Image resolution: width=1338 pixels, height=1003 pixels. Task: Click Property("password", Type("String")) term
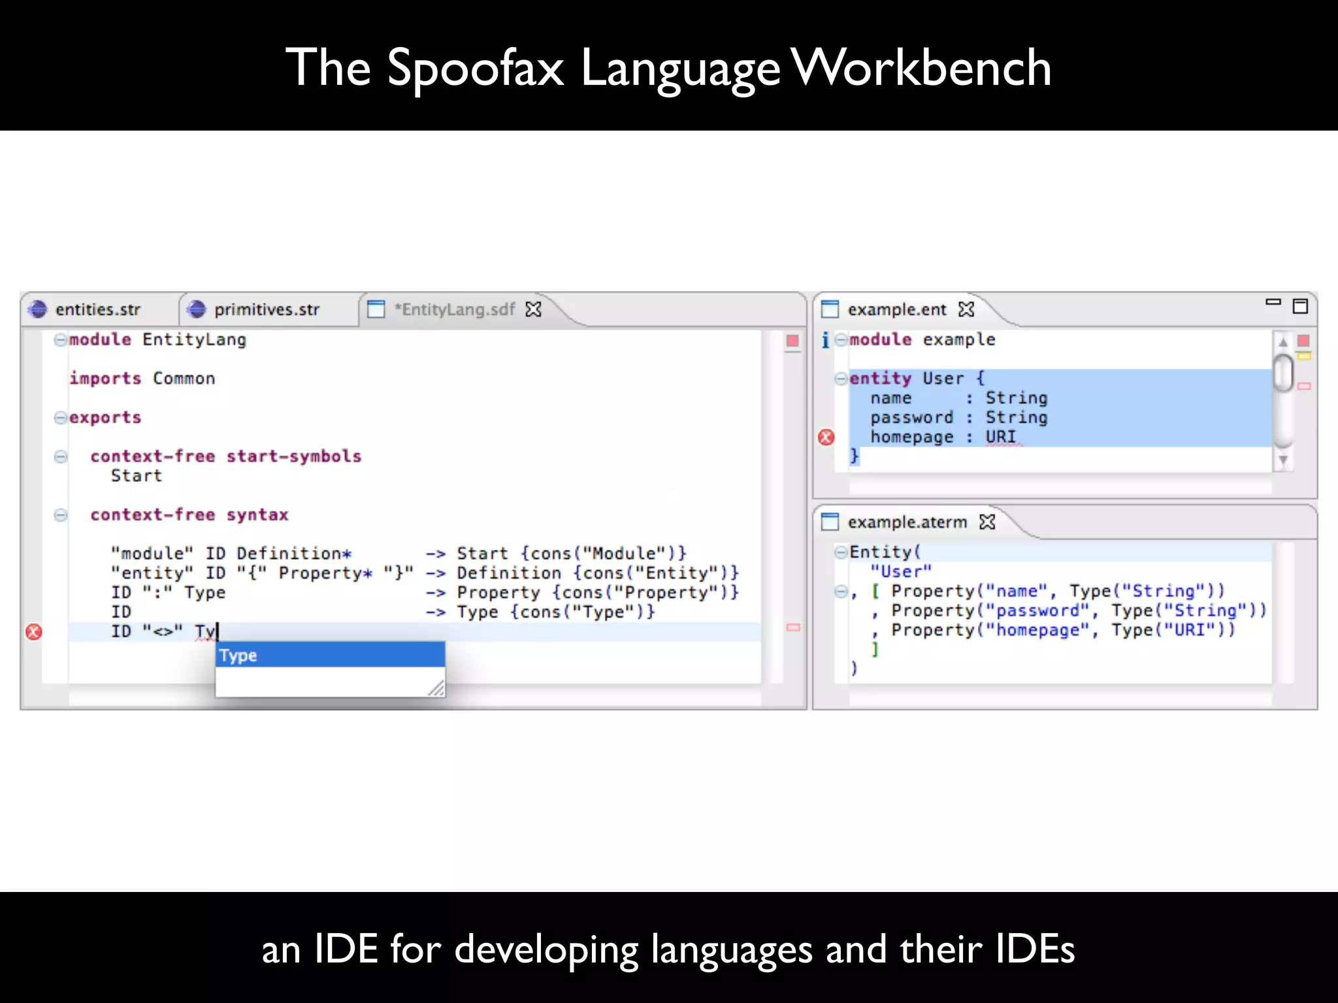pos(1079,611)
